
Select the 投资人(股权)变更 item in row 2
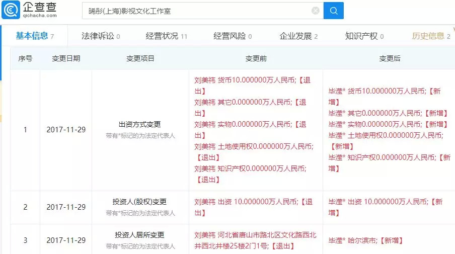click(x=140, y=202)
